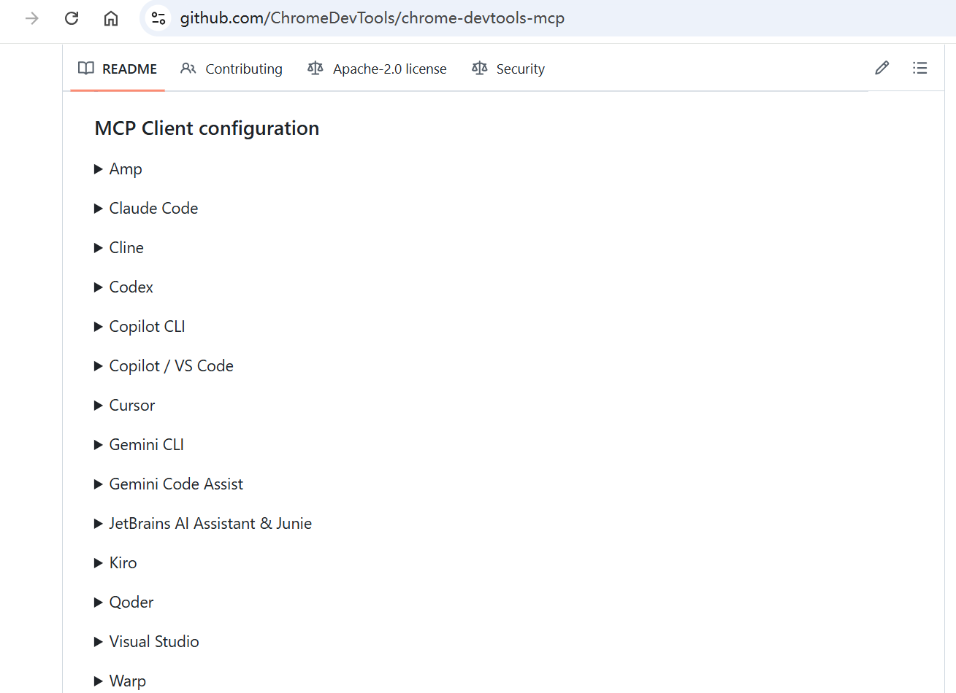
Task: Expand the Claude Code section
Action: 153,209
